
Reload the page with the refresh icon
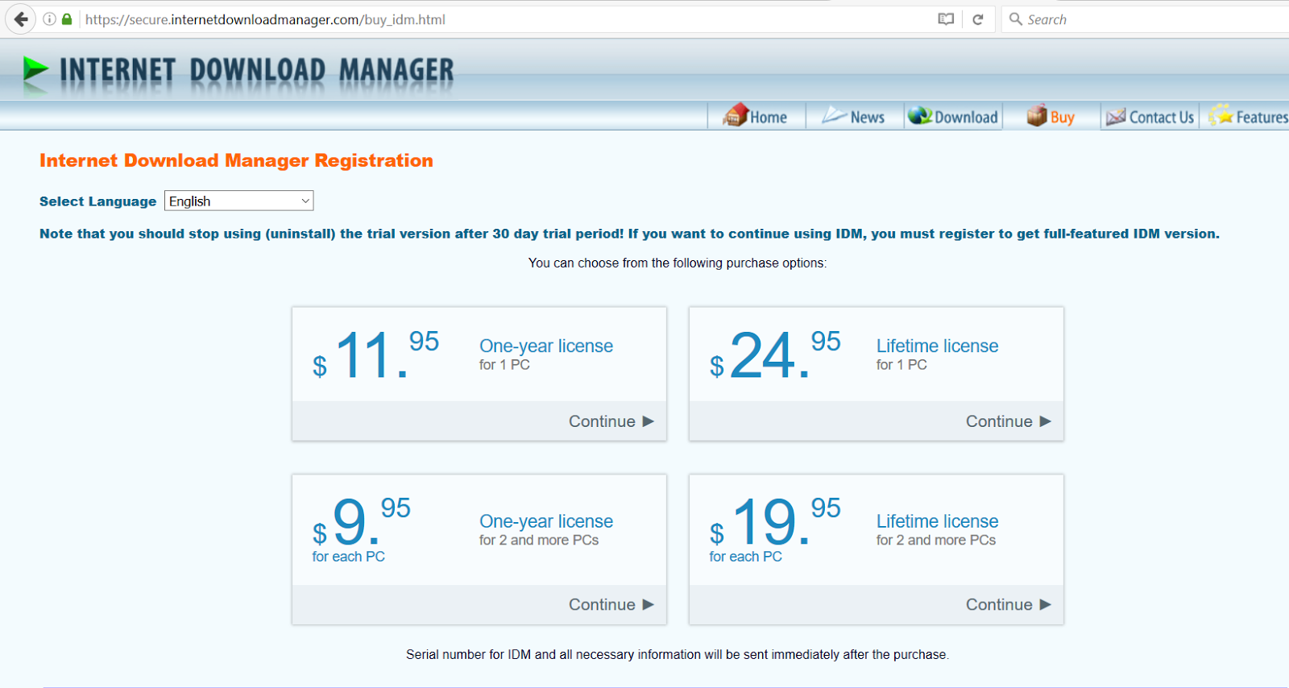point(978,19)
